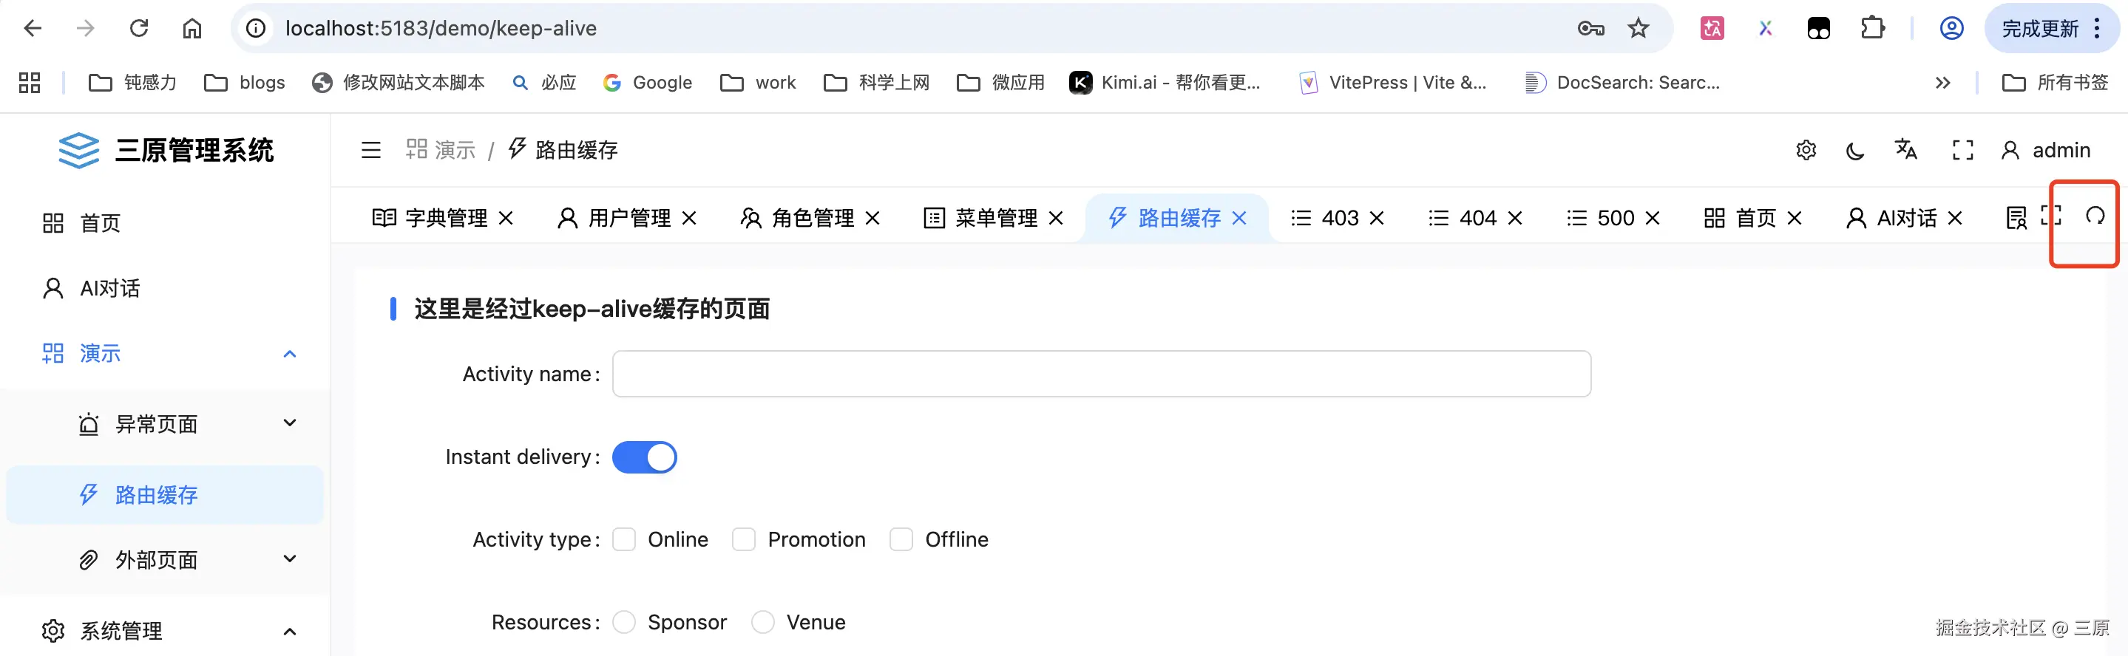This screenshot has width=2128, height=656.
Task: Switch to the 用户管理 tab
Action: [614, 218]
